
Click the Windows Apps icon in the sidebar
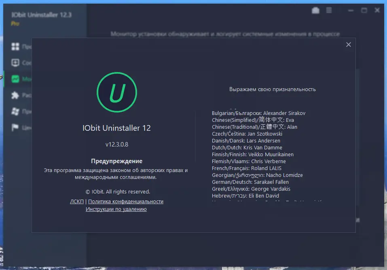click(x=15, y=111)
